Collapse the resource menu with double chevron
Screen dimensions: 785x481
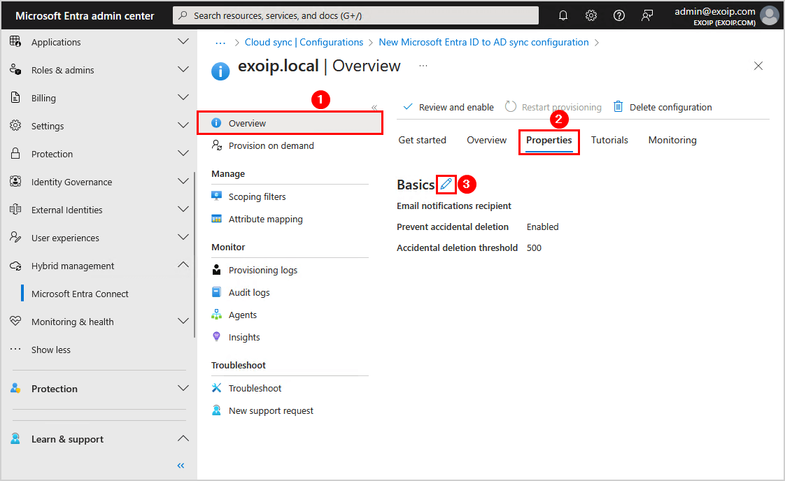pos(374,107)
